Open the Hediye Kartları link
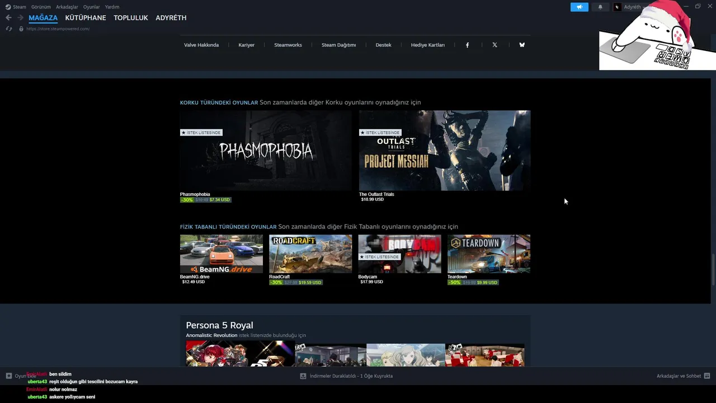716x403 pixels. (428, 45)
